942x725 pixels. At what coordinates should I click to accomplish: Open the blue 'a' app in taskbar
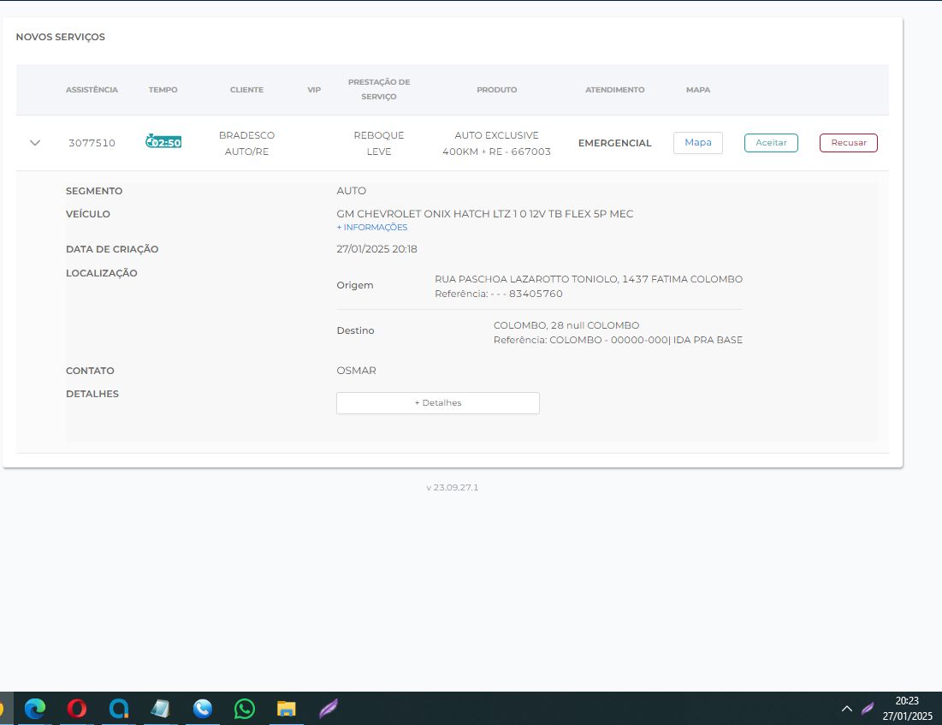(x=119, y=709)
